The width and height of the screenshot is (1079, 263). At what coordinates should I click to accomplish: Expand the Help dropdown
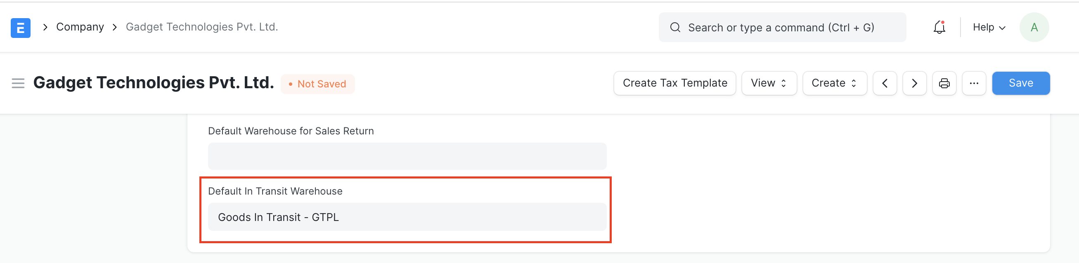[x=989, y=28]
